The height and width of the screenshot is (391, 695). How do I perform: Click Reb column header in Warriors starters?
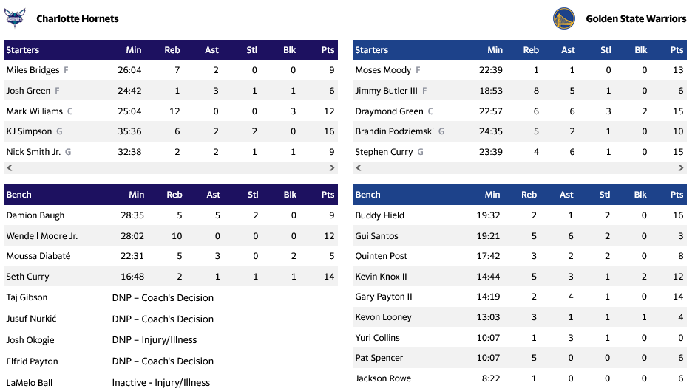pos(531,50)
